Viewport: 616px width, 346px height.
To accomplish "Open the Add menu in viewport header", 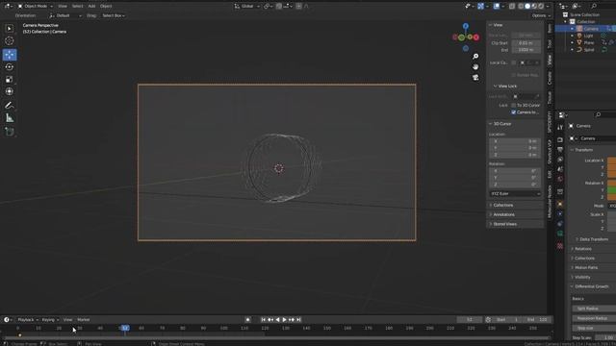I will coord(91,7).
